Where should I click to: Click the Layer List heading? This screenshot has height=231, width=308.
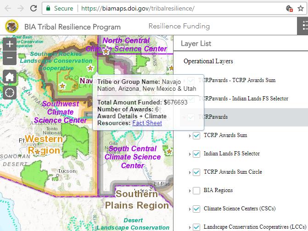click(196, 44)
